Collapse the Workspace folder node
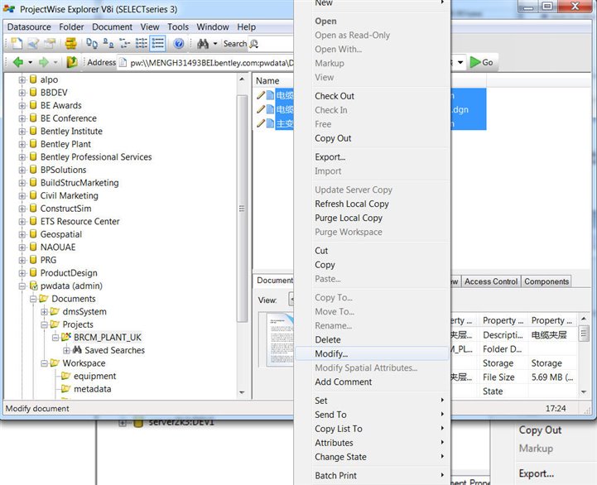Viewport: 597px width, 485px height. click(x=44, y=363)
